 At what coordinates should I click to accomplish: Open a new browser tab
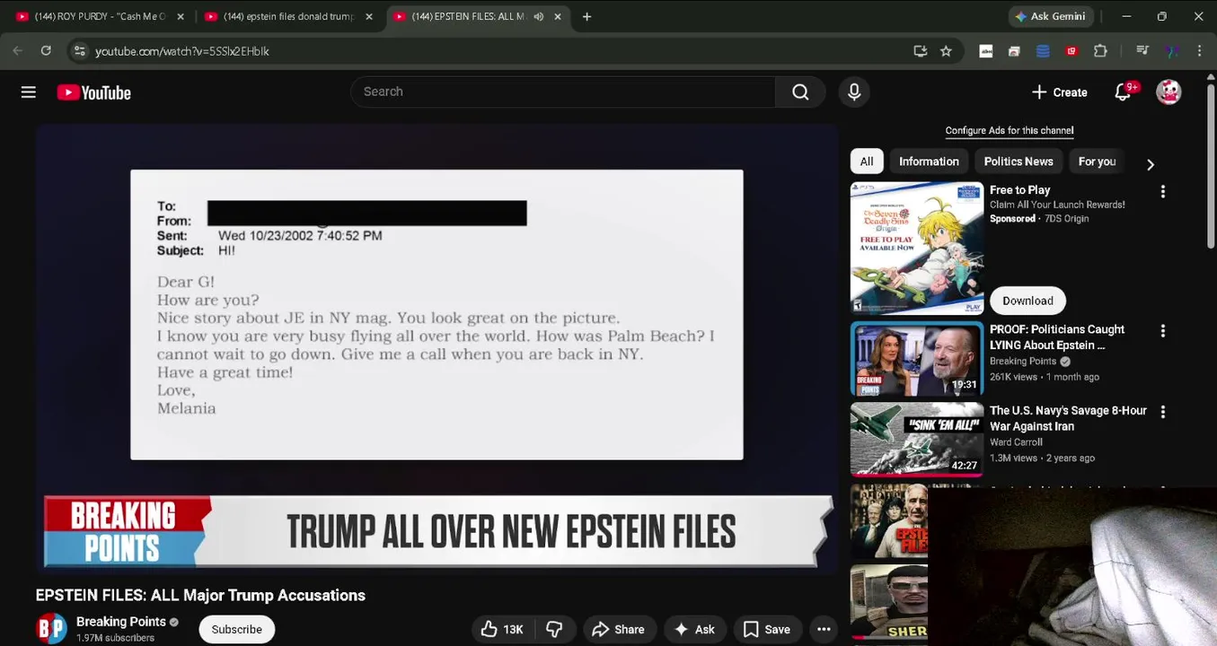click(x=586, y=16)
